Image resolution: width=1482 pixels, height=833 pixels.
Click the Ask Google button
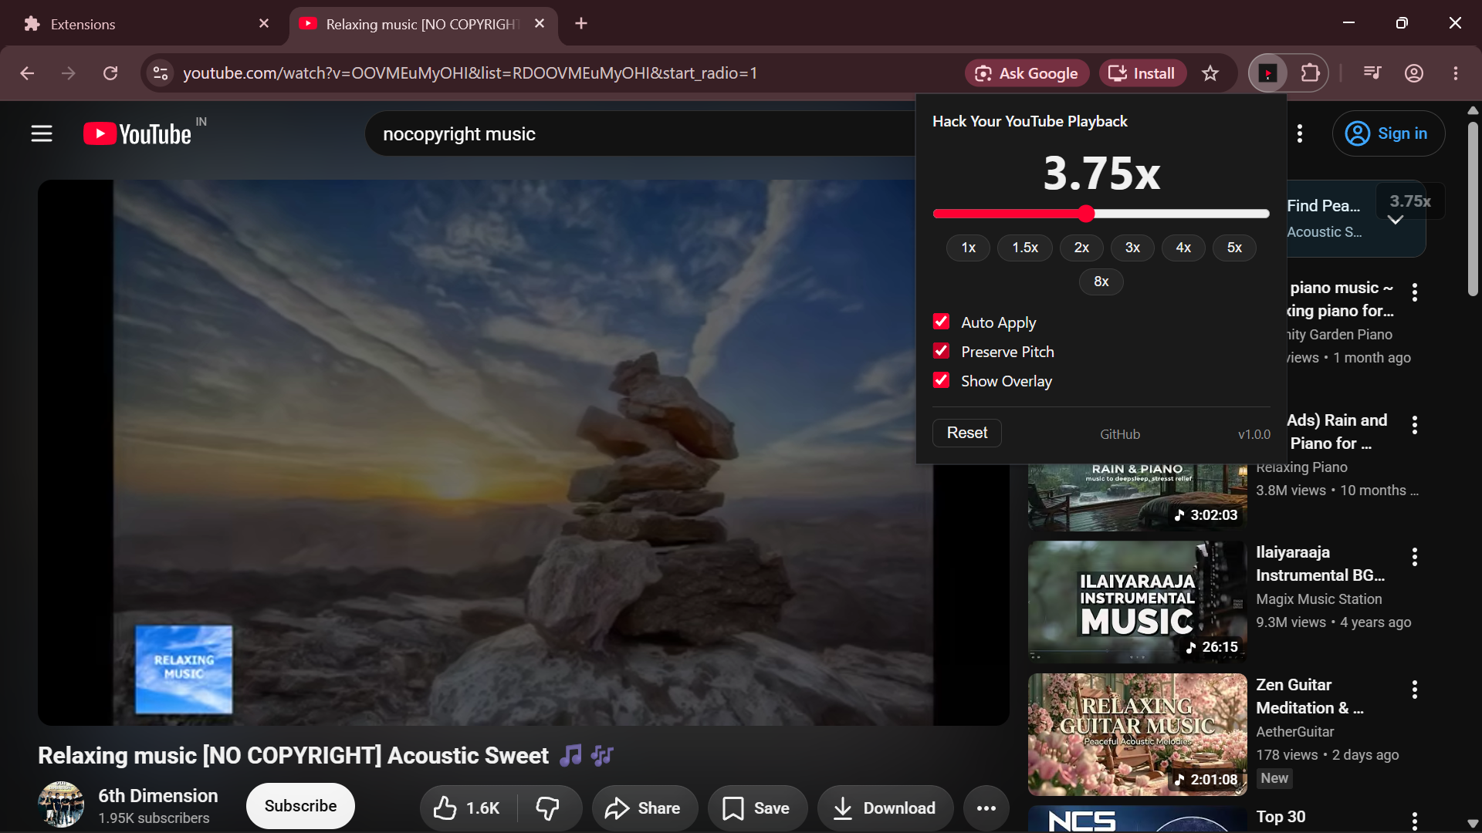1027,73
